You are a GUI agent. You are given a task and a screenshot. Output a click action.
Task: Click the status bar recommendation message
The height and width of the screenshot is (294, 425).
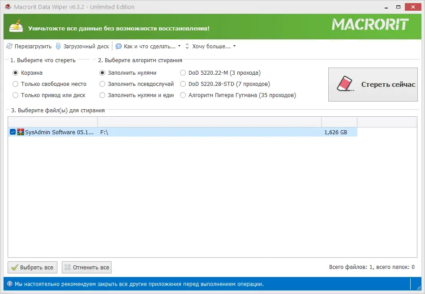point(139,284)
